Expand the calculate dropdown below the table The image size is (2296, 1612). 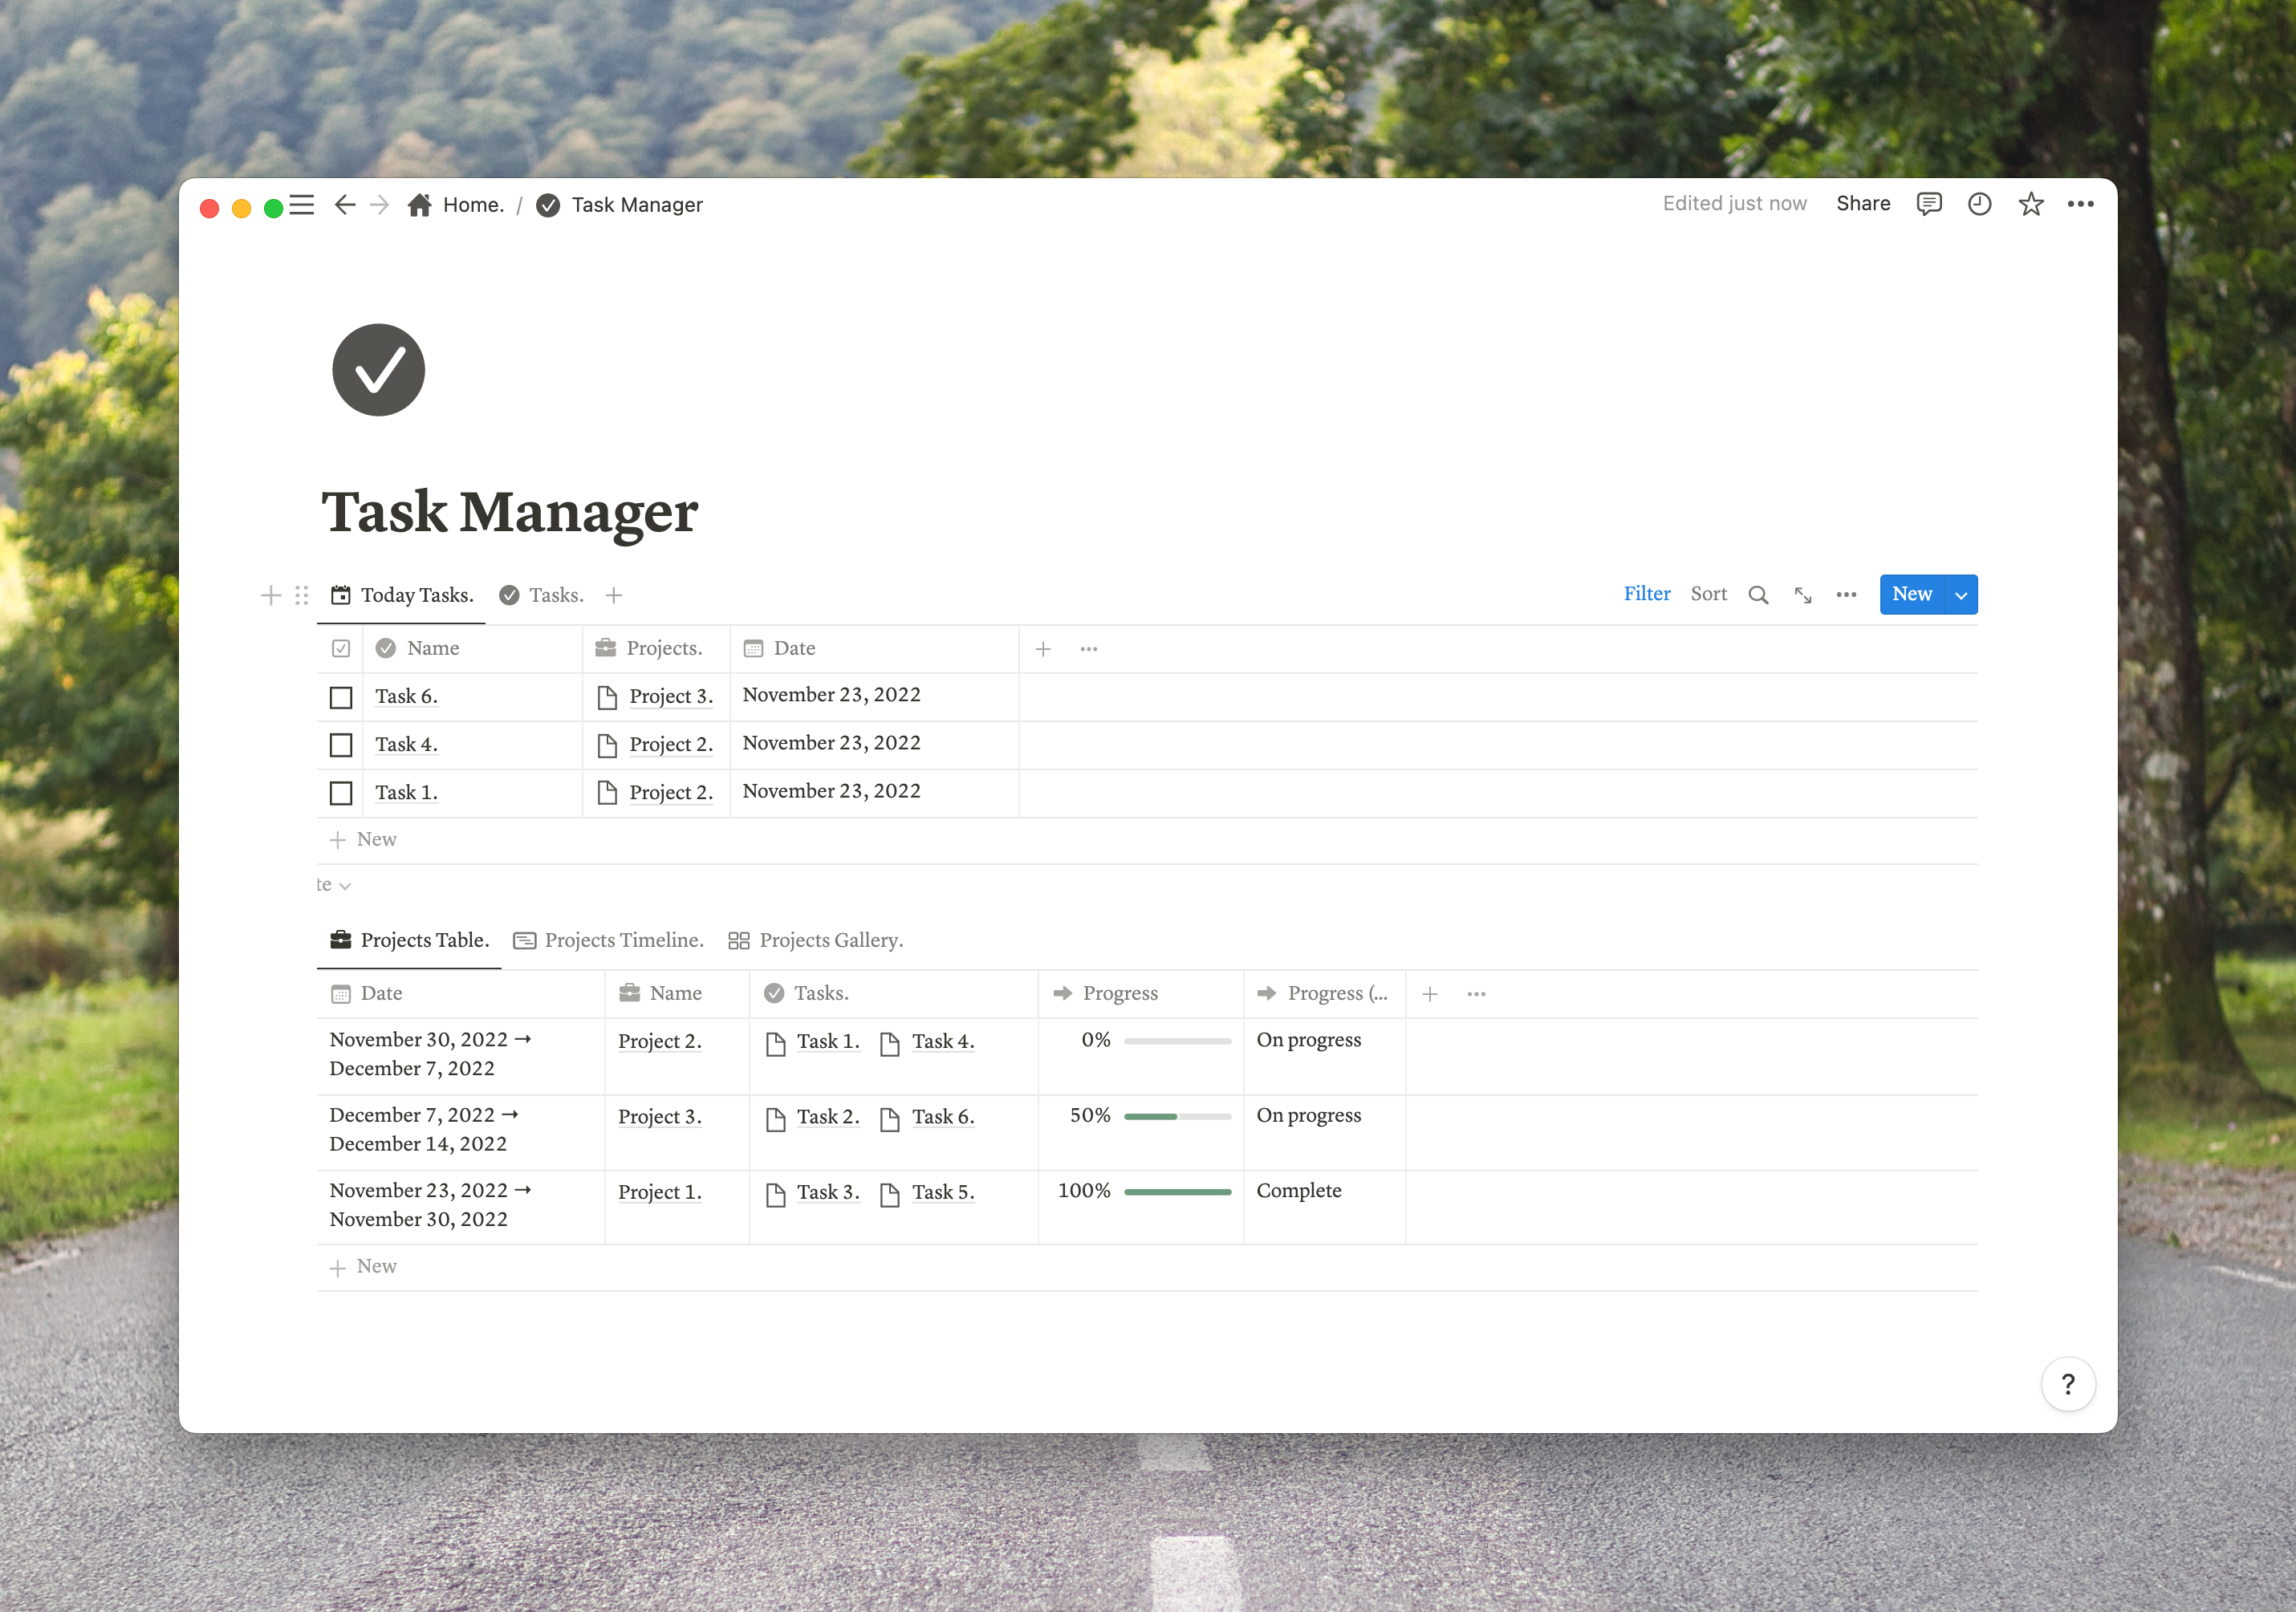(x=333, y=885)
